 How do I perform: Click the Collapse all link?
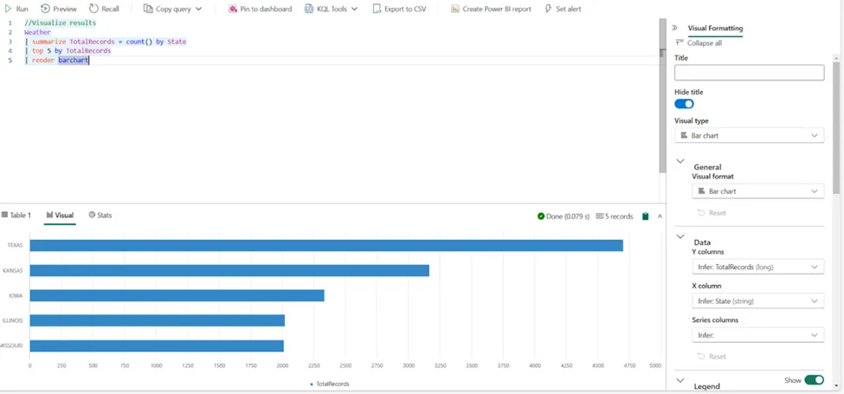[704, 42]
